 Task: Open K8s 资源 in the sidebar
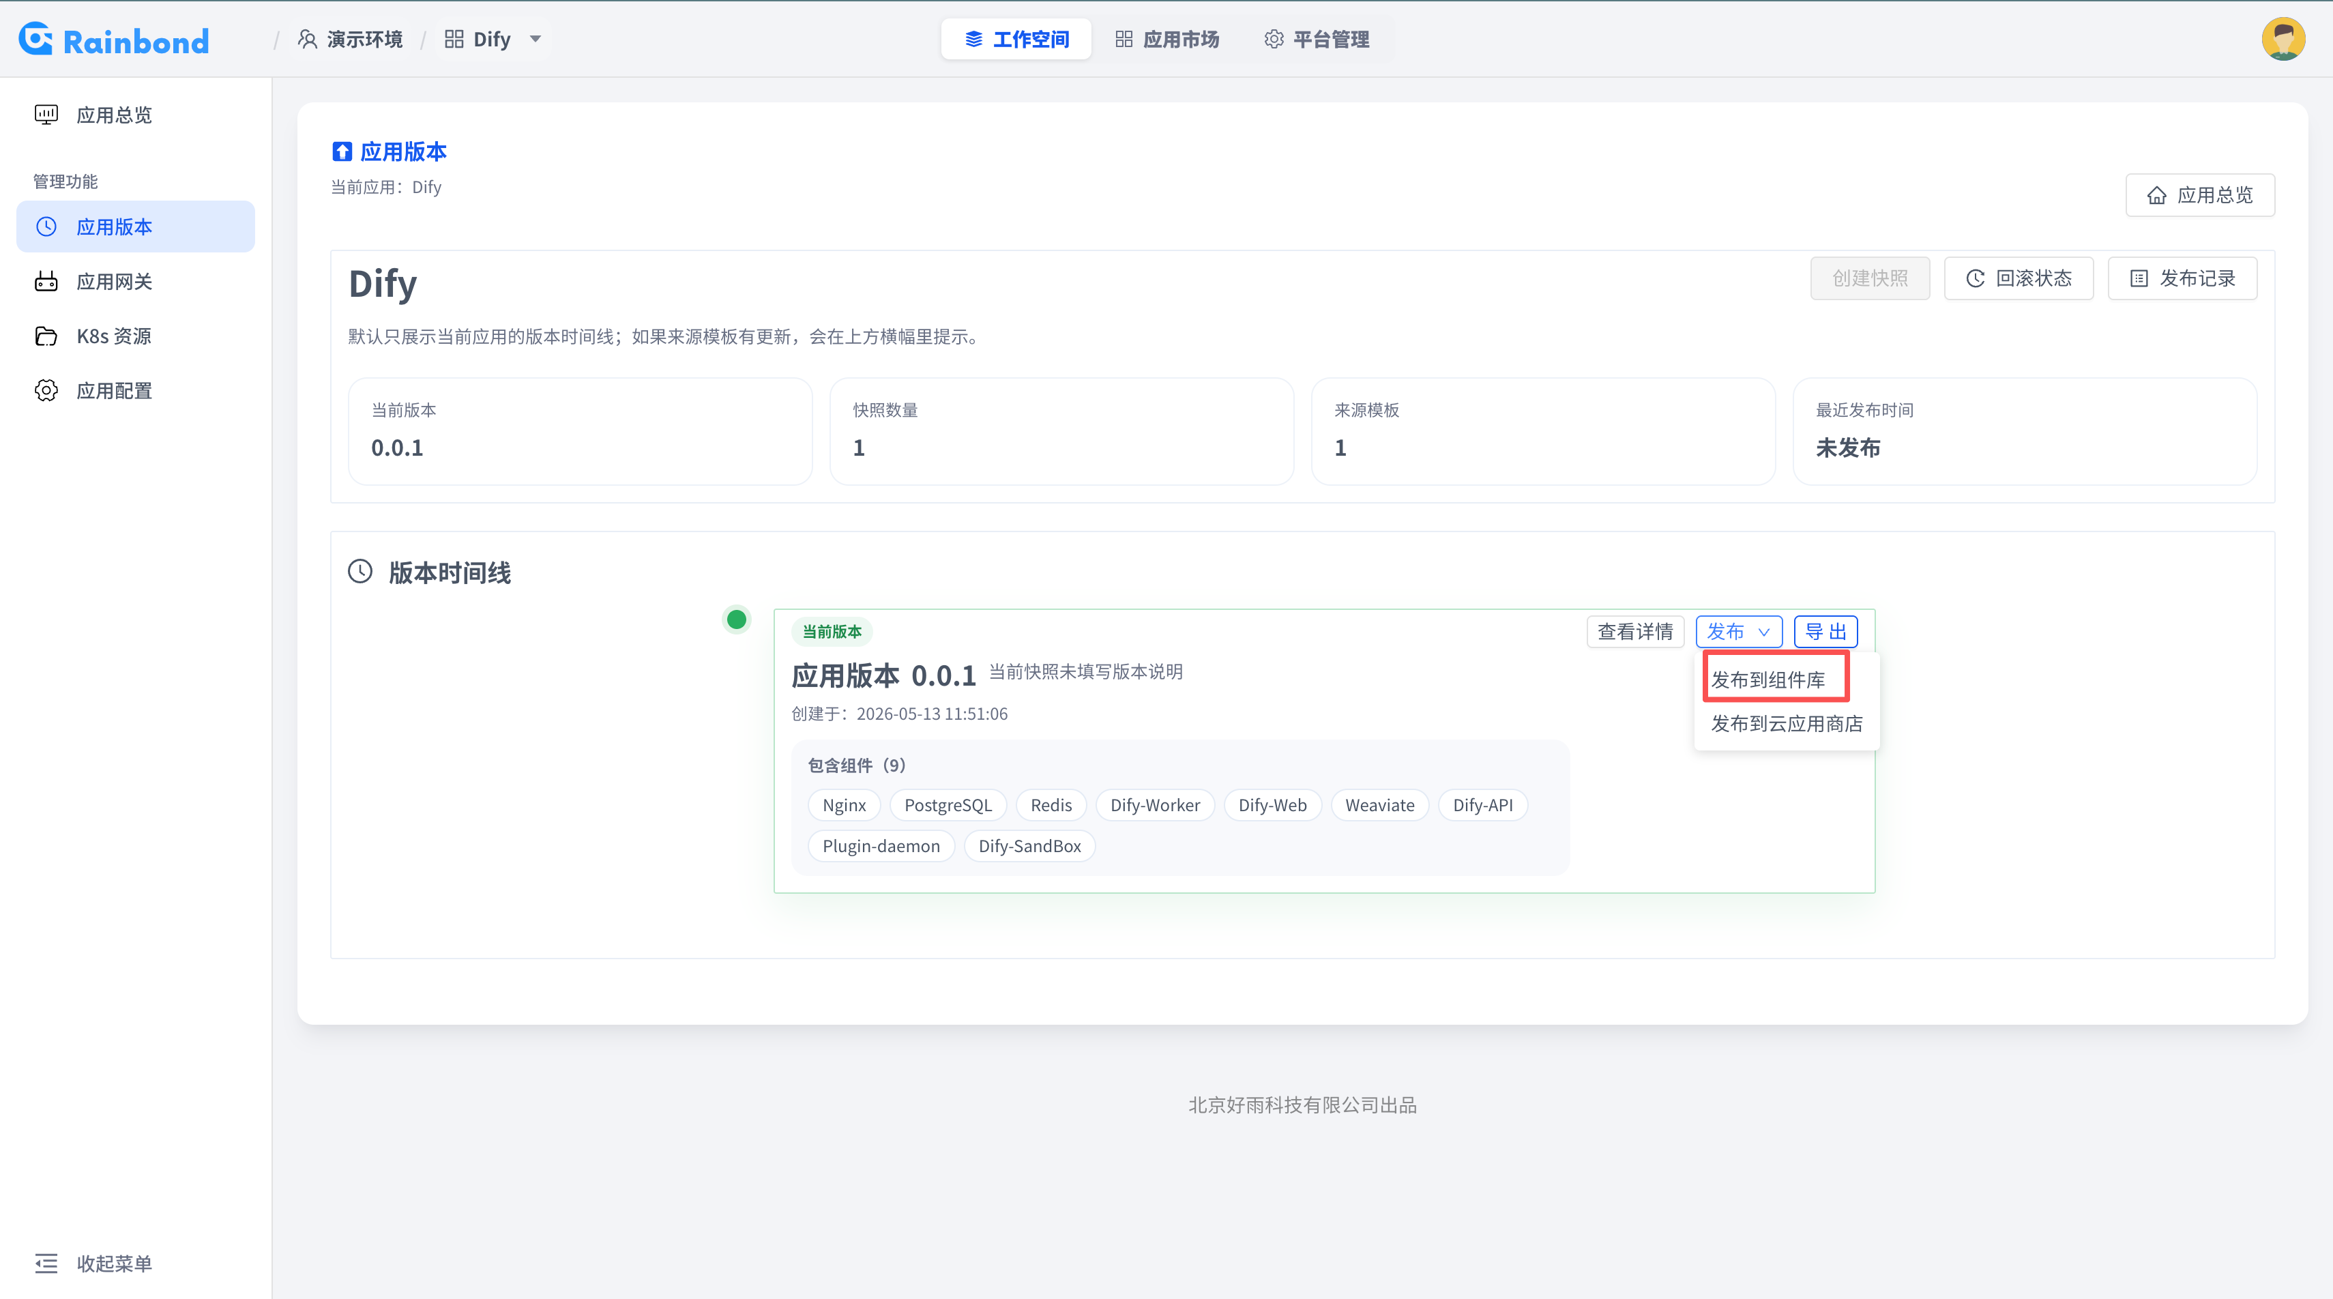click(x=136, y=336)
